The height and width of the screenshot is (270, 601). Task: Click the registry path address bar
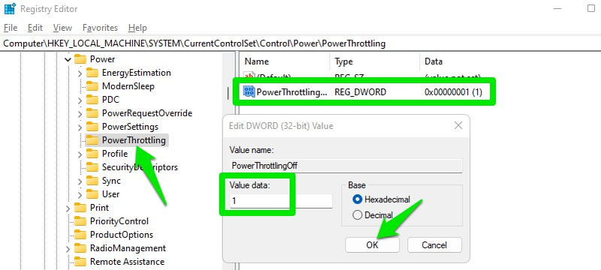(x=300, y=43)
